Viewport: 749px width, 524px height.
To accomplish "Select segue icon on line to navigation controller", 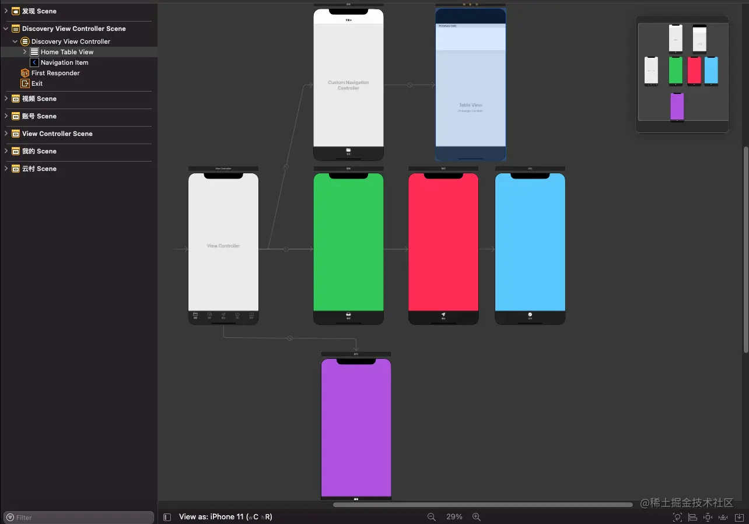I will pos(286,166).
